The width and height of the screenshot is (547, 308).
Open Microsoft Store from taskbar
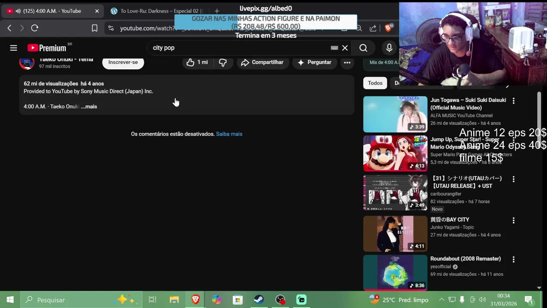(x=238, y=300)
